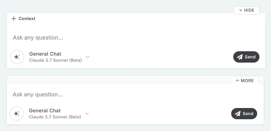This screenshot has width=271, height=131.
Task: Focus the question field below Context
Action: point(105,38)
